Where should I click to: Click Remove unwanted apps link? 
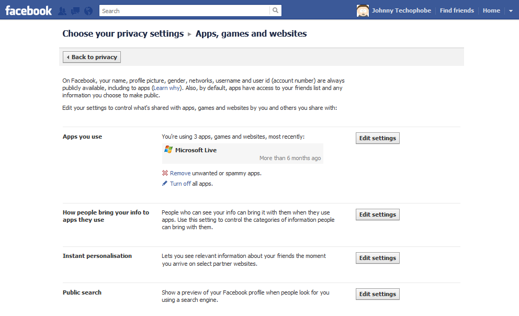(x=180, y=173)
